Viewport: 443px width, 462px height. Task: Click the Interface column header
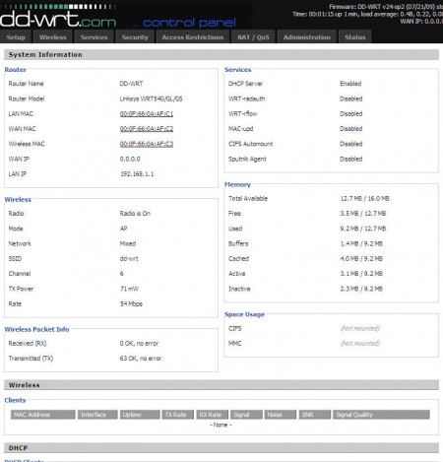coord(97,415)
